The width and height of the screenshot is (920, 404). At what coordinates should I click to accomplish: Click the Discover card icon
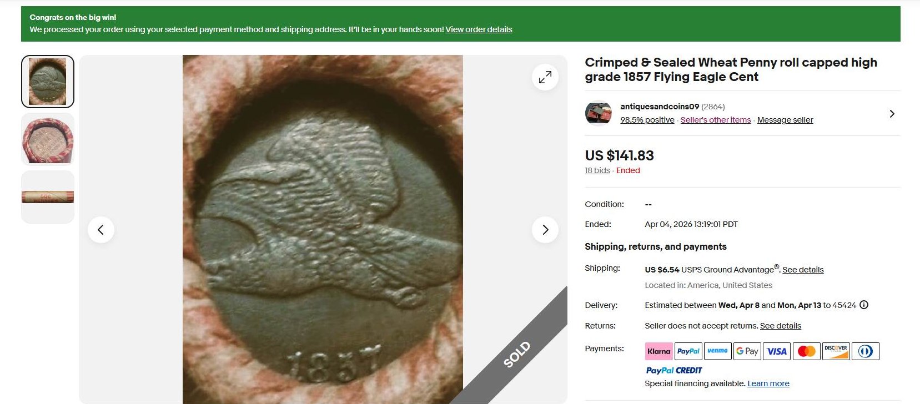pyautogui.click(x=836, y=351)
